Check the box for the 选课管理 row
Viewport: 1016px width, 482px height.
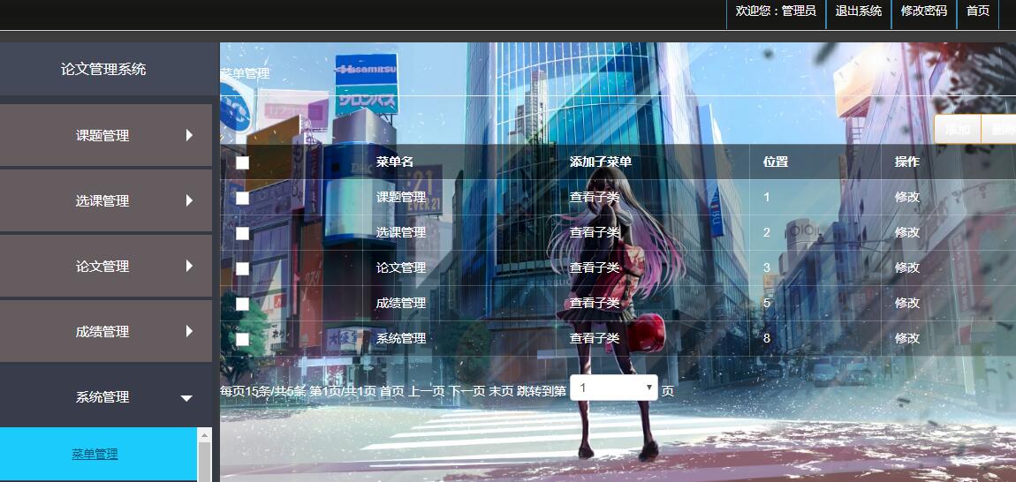[x=242, y=233]
